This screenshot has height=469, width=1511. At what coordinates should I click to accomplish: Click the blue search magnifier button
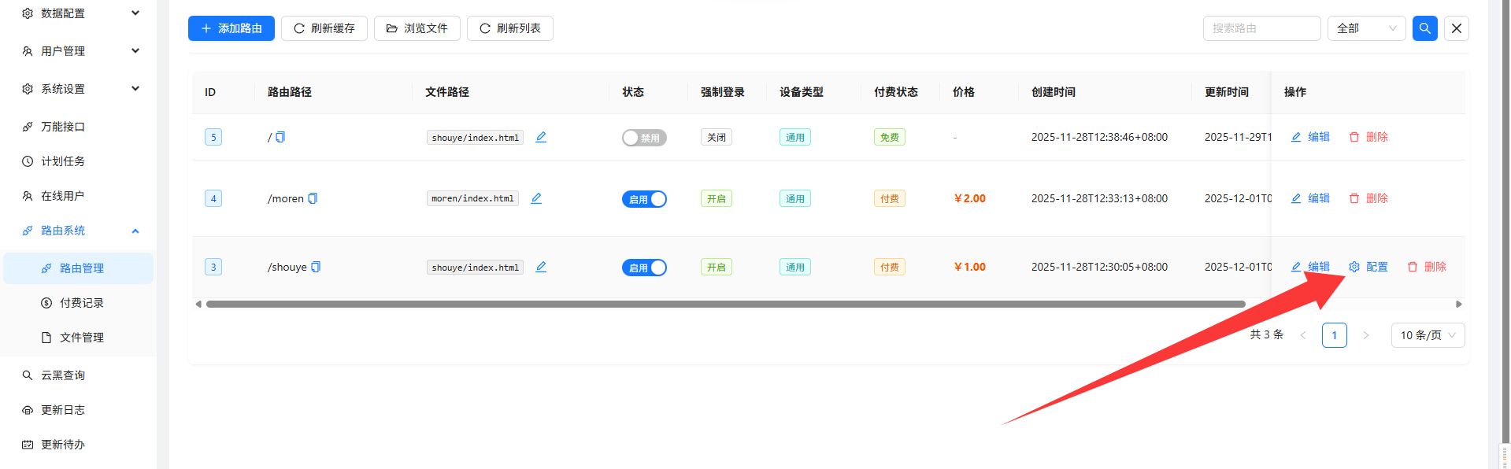click(1424, 28)
